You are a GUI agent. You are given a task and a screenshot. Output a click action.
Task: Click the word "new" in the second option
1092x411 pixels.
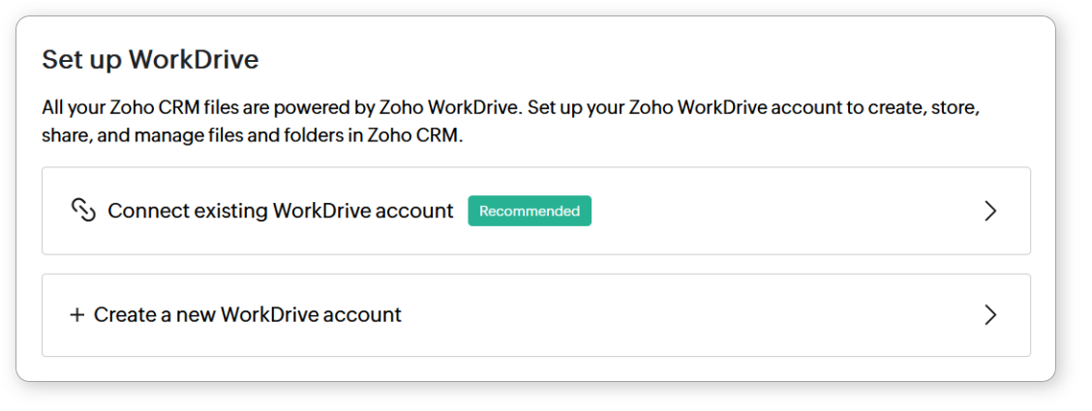pos(194,315)
